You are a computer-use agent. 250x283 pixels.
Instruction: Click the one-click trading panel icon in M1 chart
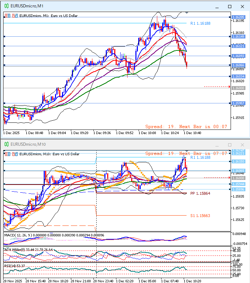coord(7,16)
